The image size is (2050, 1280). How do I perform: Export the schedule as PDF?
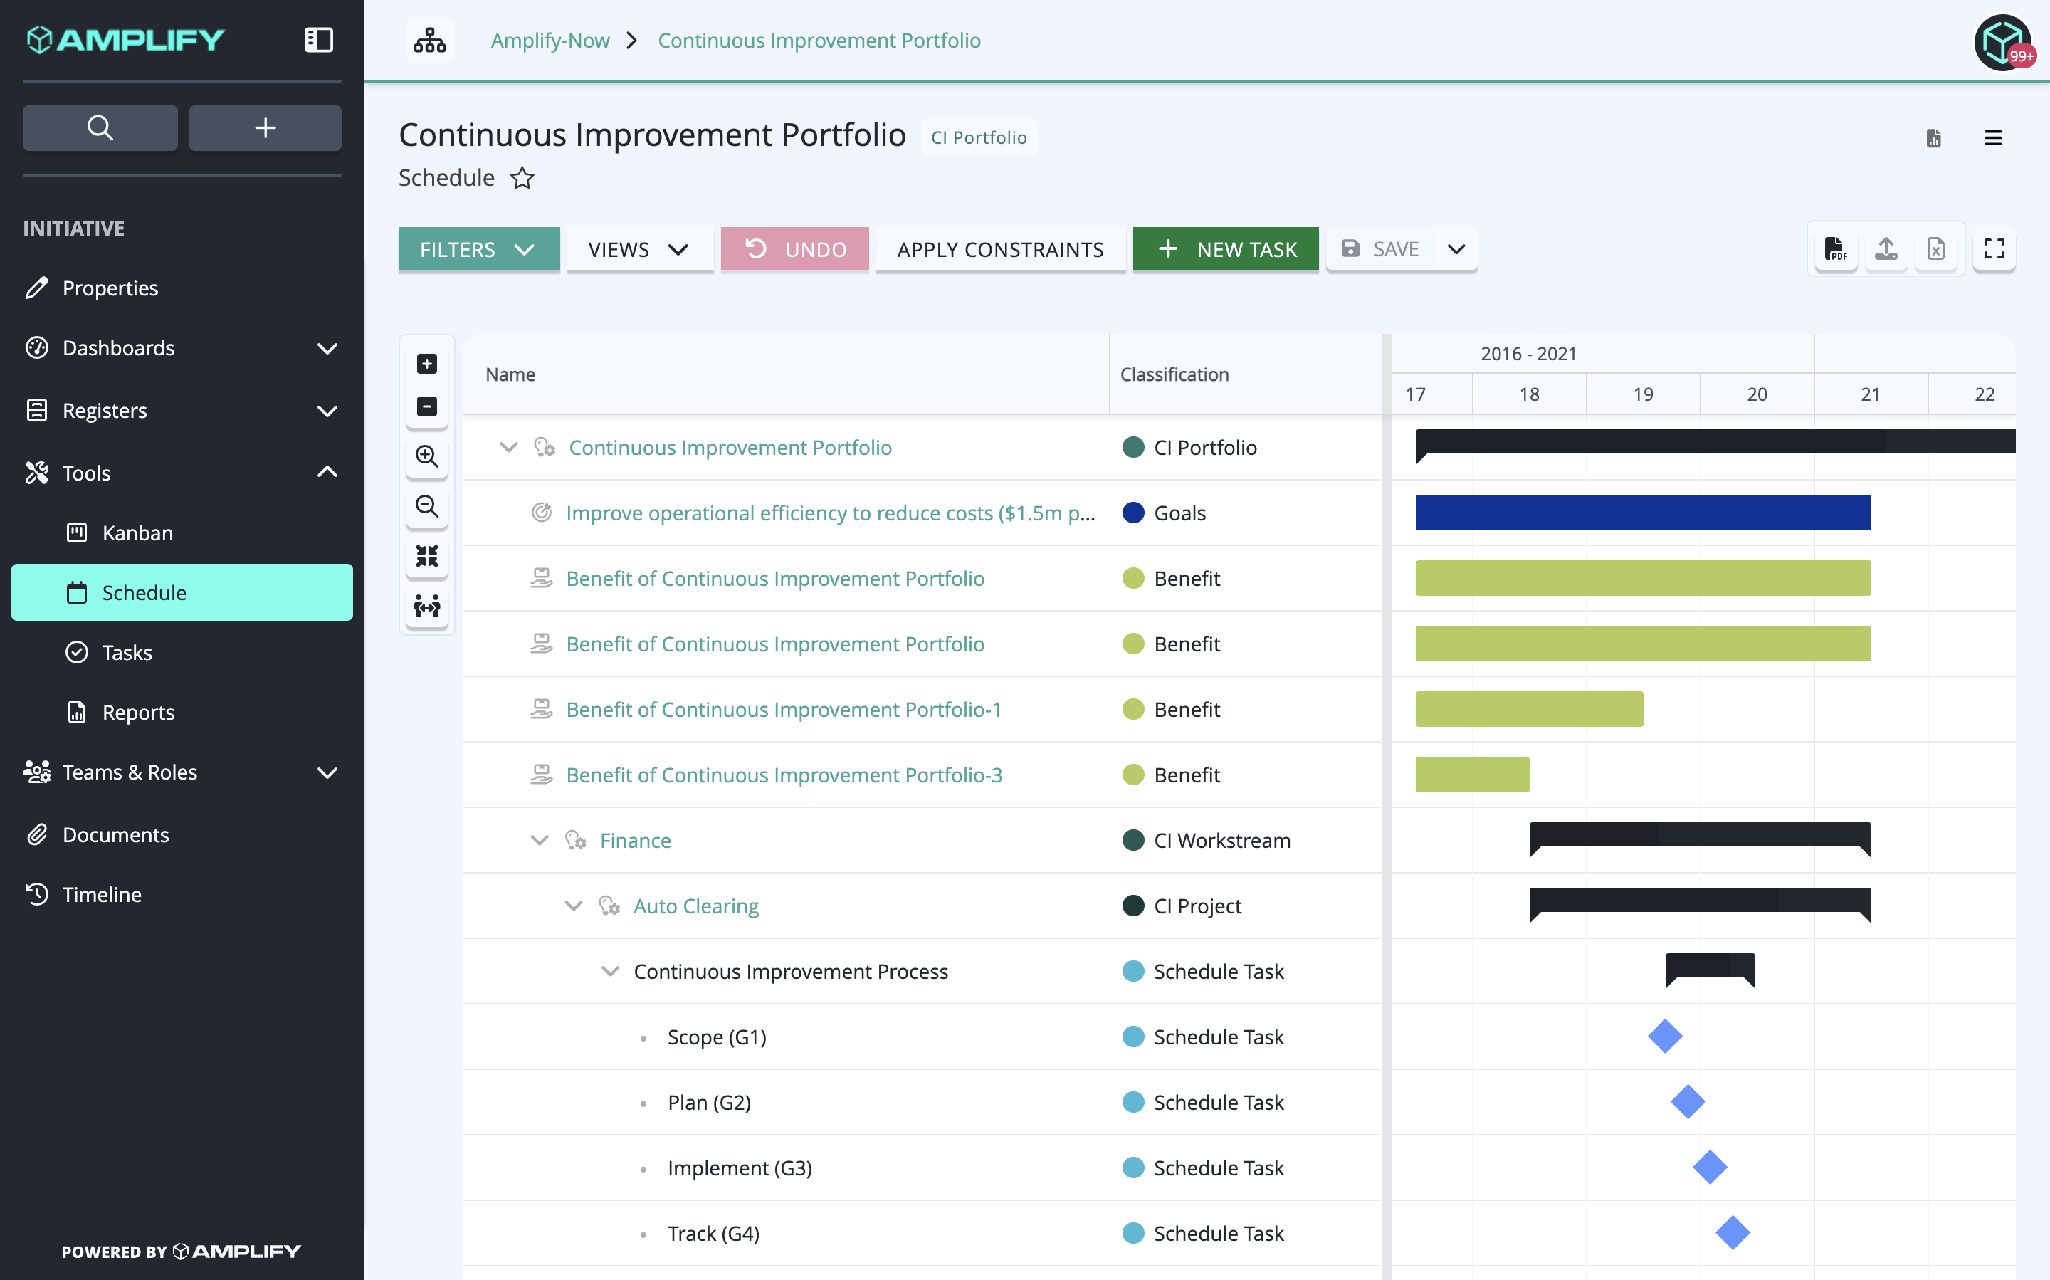[x=1836, y=249]
